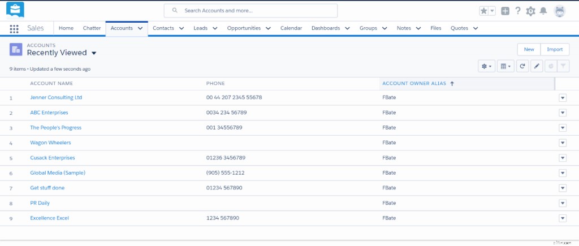Viewport: 579px width, 246px height.
Task: Open the favorites list dropdown arrow
Action: [x=492, y=11]
